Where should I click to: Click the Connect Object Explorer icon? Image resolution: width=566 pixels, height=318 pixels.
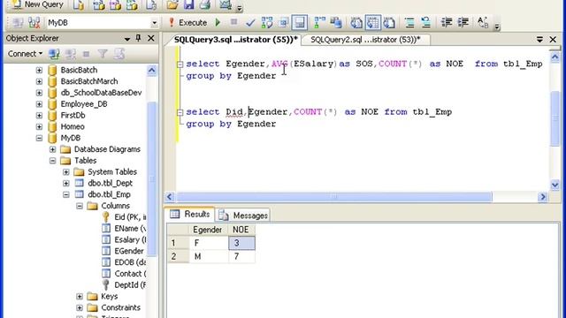pyautogui.click(x=54, y=54)
